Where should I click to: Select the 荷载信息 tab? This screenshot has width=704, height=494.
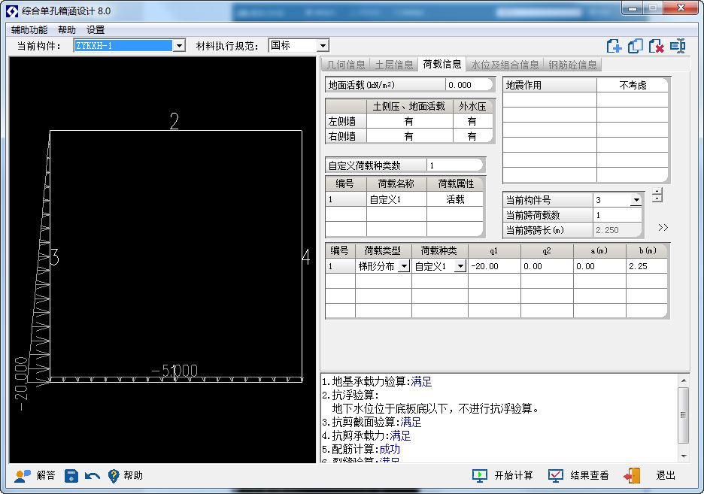tap(442, 64)
